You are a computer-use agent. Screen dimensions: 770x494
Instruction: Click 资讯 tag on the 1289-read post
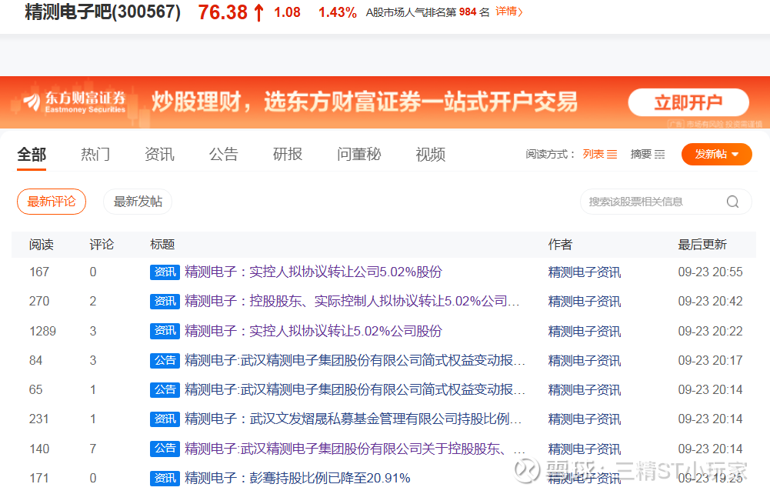click(x=165, y=331)
